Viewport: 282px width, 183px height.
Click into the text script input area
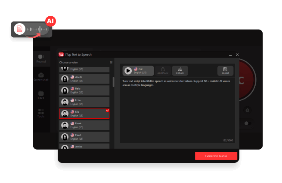point(178,111)
